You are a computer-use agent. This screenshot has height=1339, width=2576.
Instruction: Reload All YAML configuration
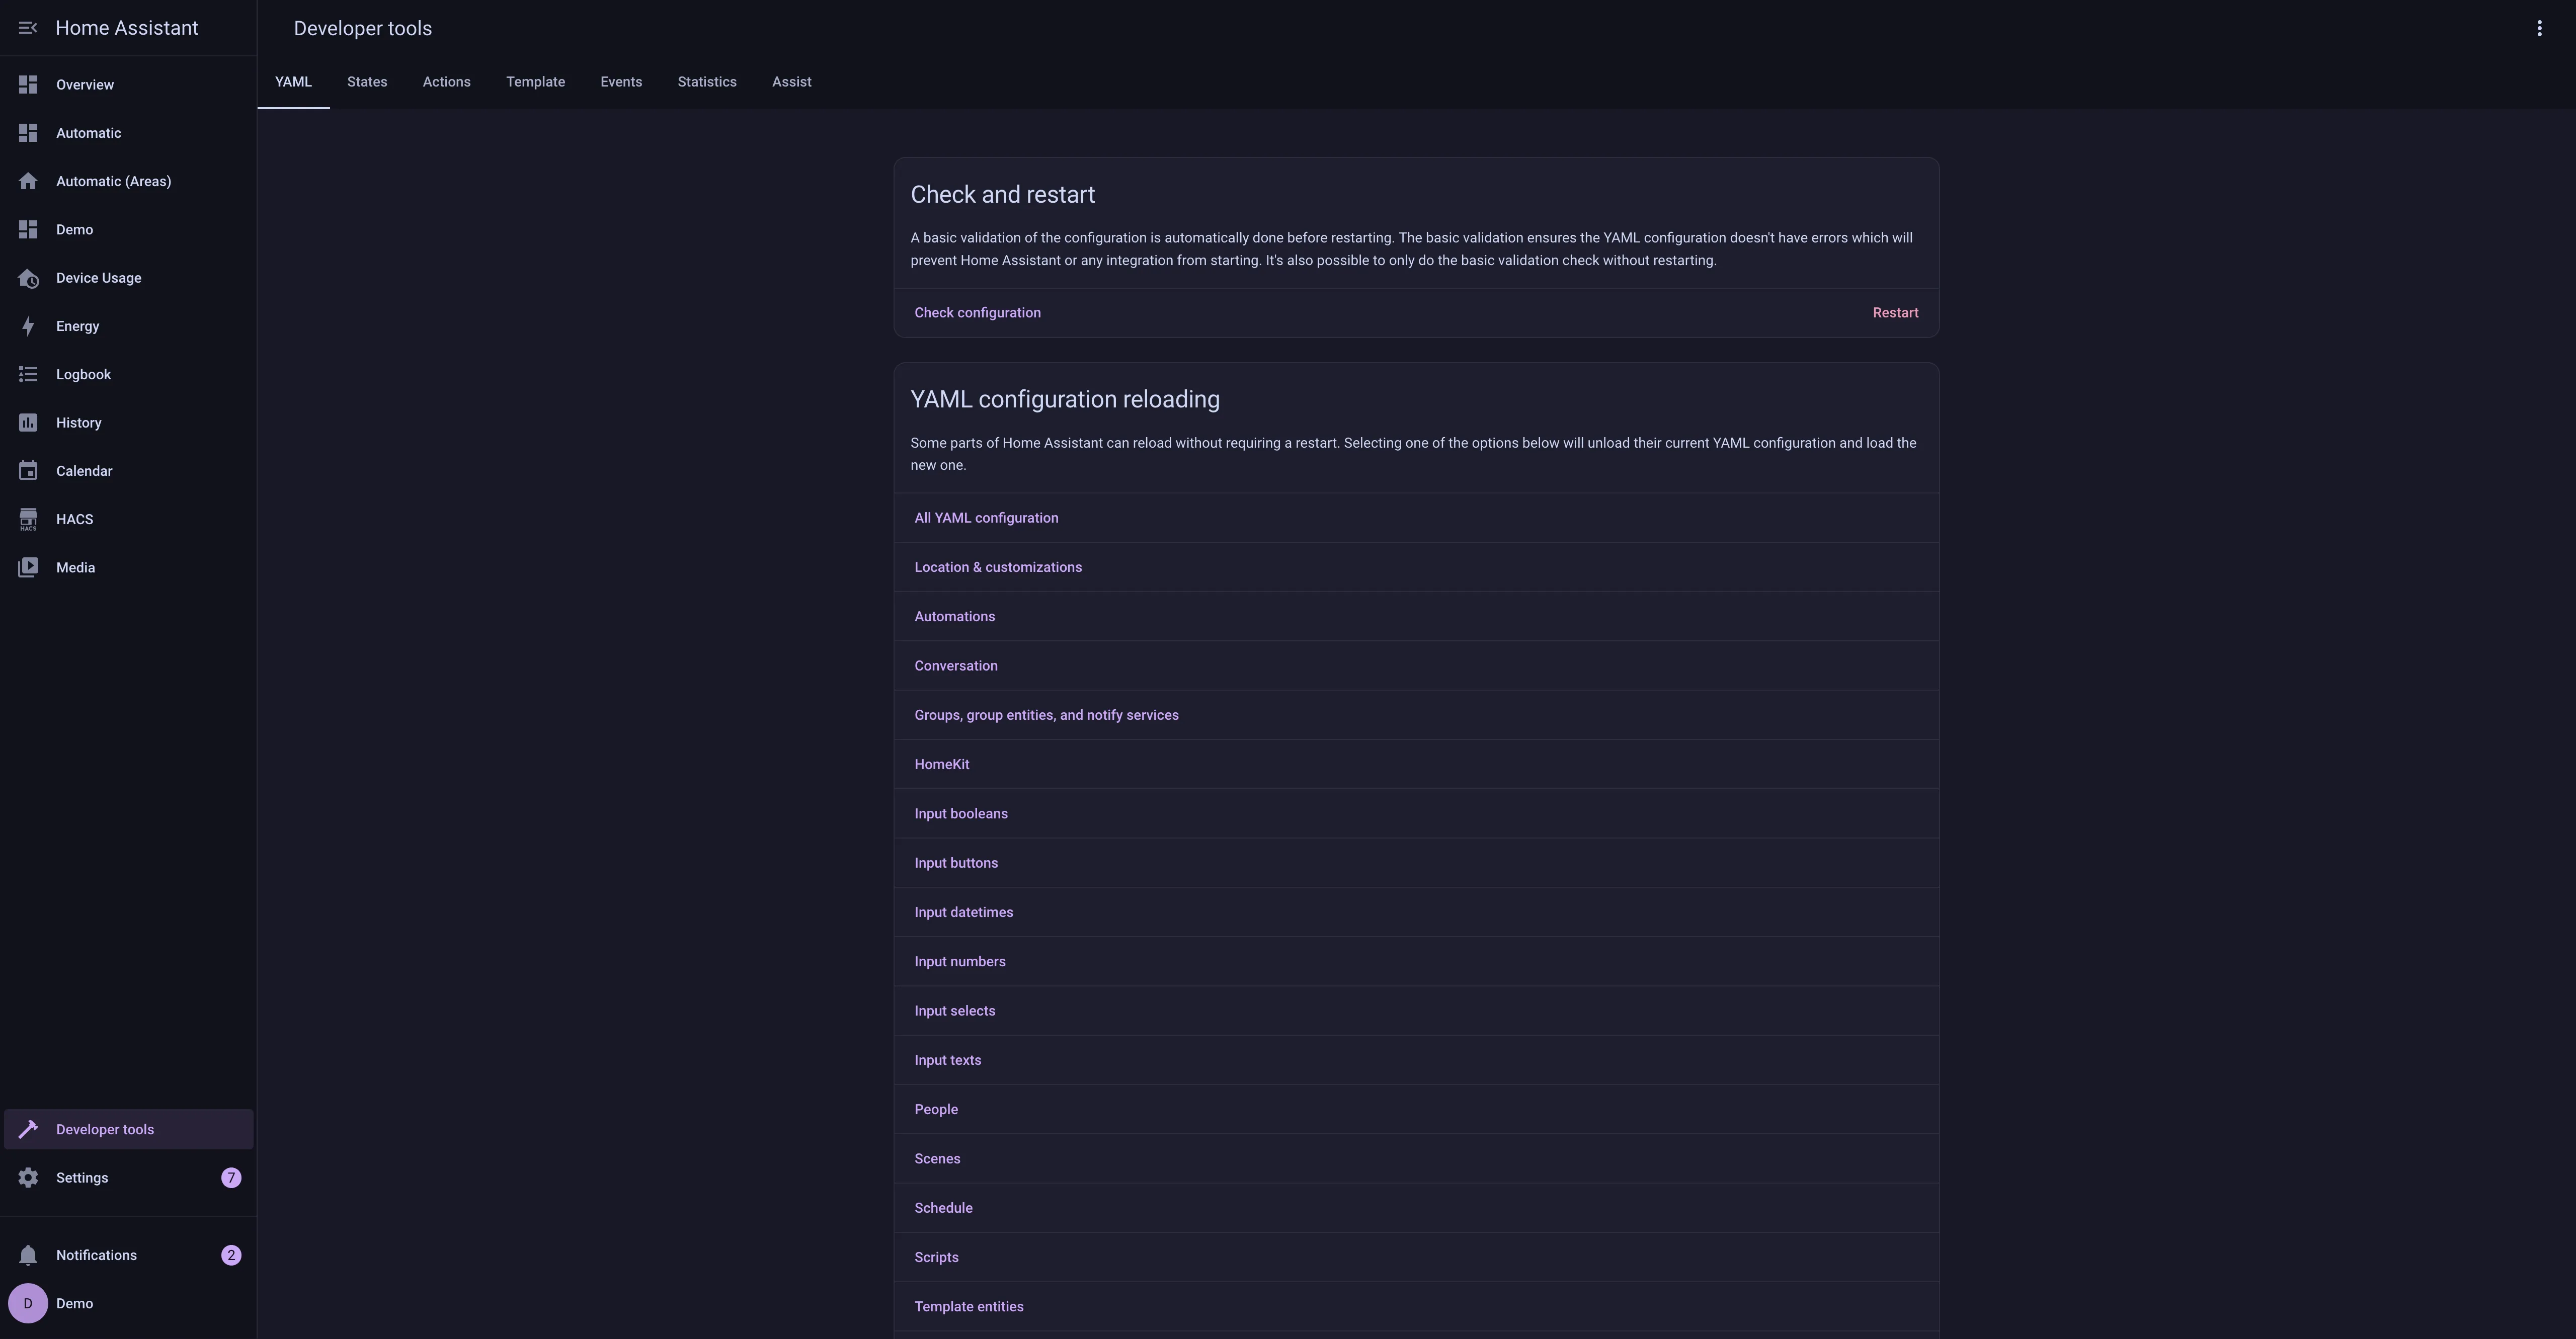point(986,518)
